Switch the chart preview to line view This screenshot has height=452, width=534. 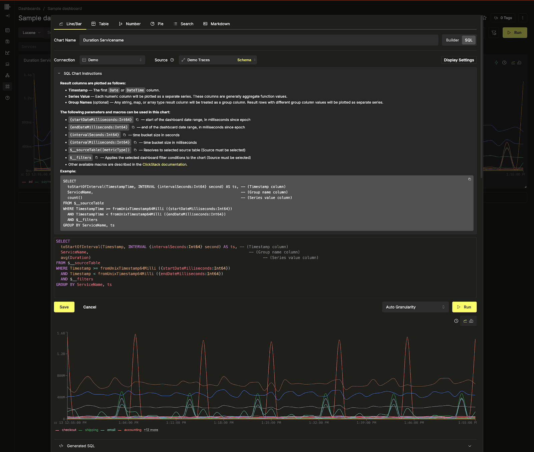click(465, 321)
